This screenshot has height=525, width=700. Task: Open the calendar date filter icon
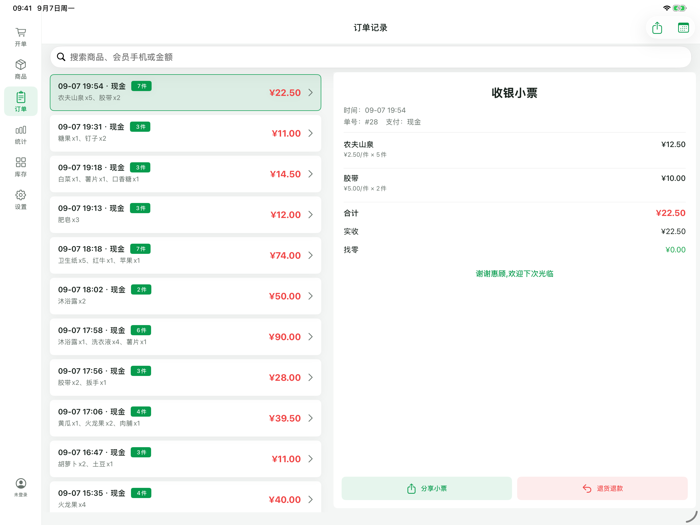tap(683, 28)
